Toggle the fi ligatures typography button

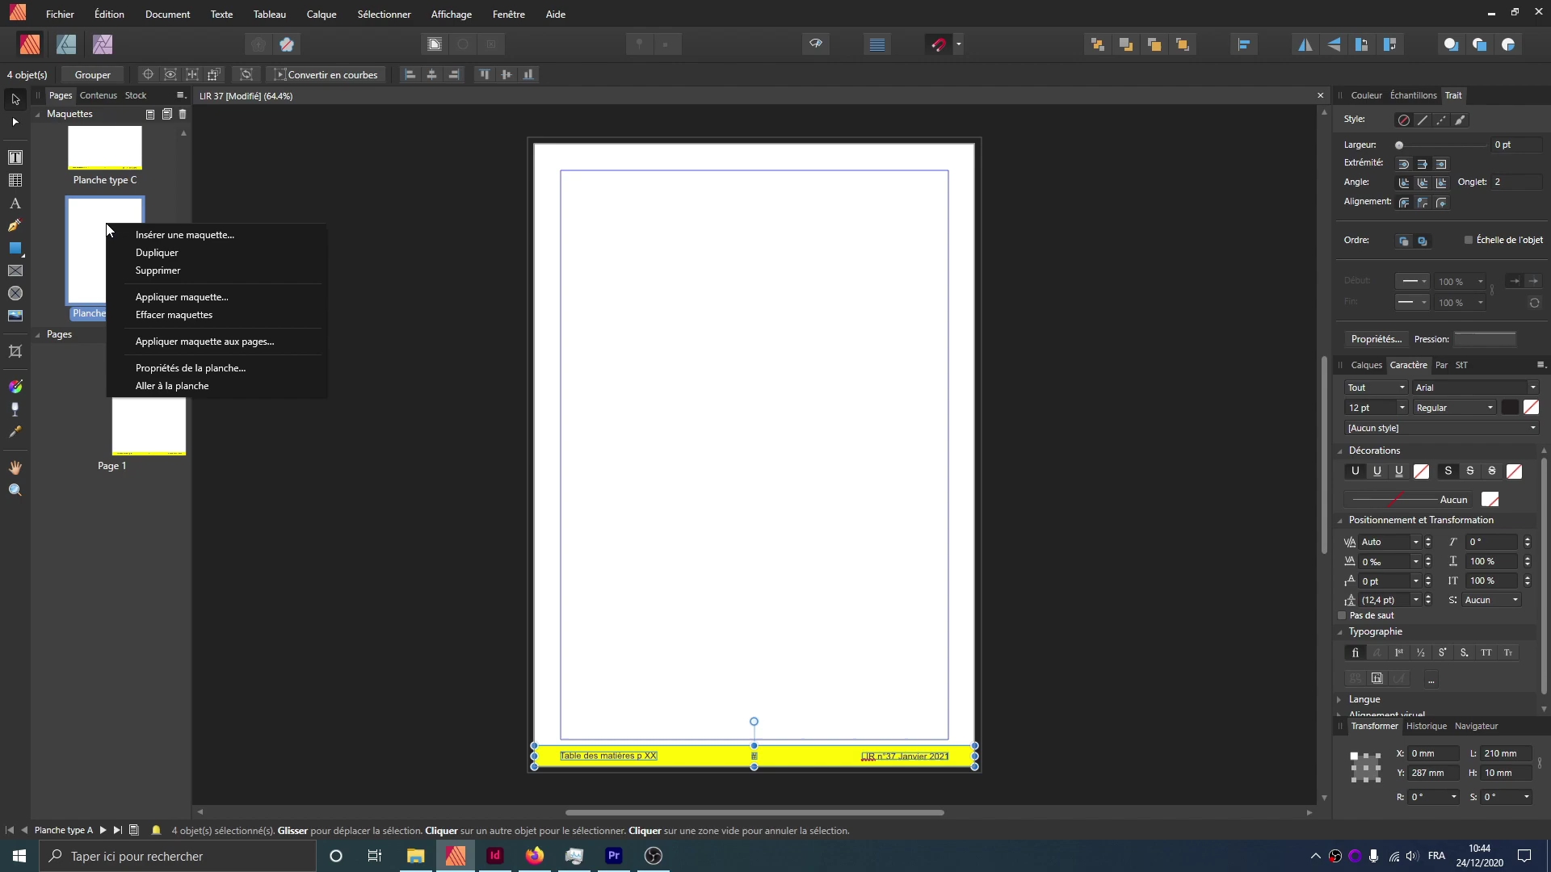(x=1355, y=652)
